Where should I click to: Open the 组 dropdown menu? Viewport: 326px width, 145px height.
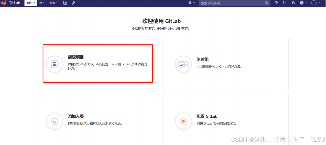click(42, 3)
